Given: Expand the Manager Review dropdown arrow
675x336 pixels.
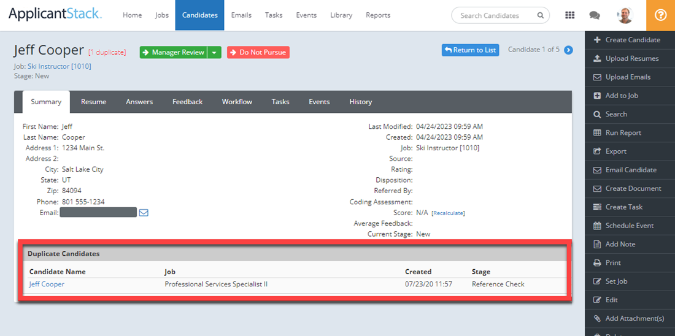Looking at the screenshot, I should (x=214, y=53).
